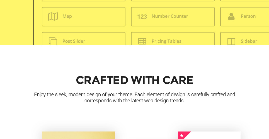
Task: Click the Crafted With Care heading
Action: click(x=134, y=80)
